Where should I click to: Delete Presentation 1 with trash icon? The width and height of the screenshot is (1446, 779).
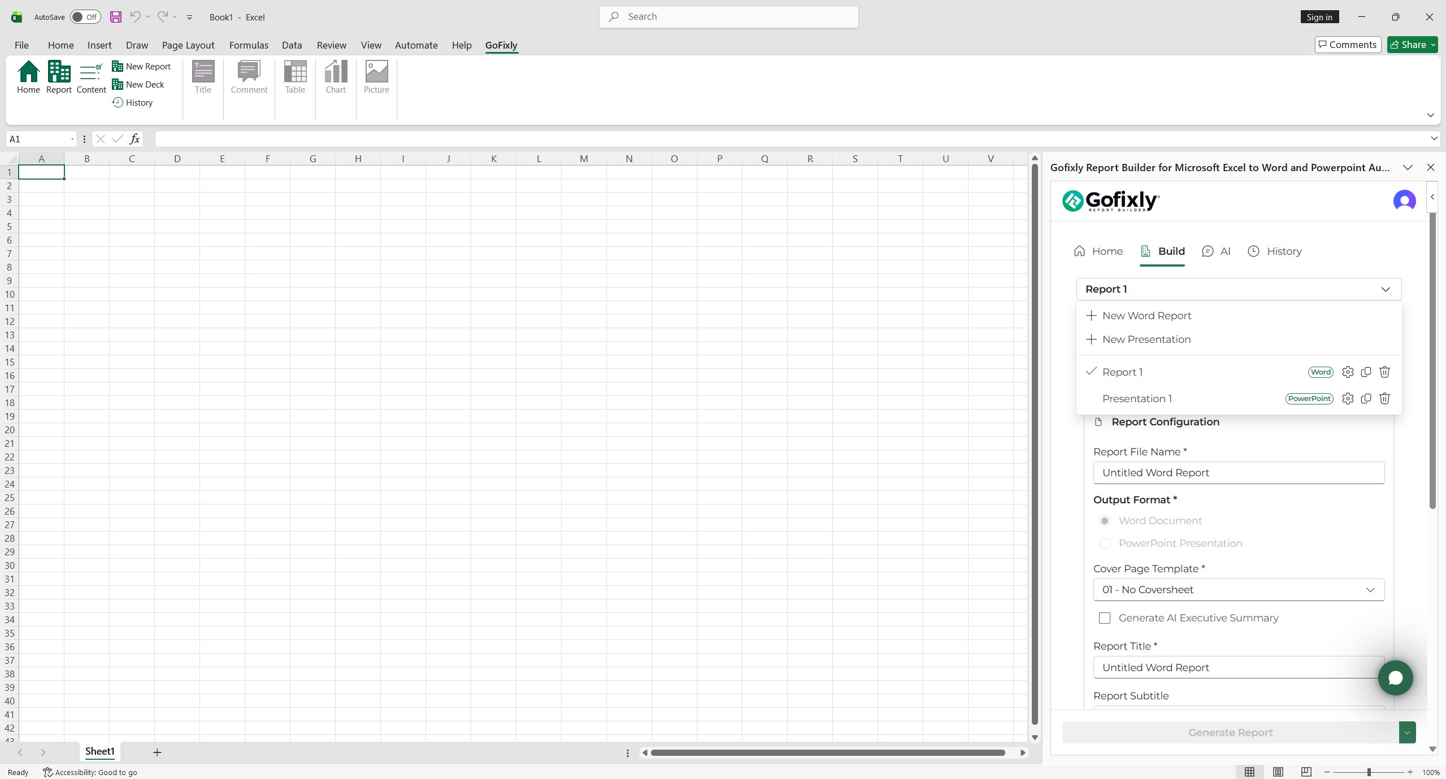(1384, 398)
